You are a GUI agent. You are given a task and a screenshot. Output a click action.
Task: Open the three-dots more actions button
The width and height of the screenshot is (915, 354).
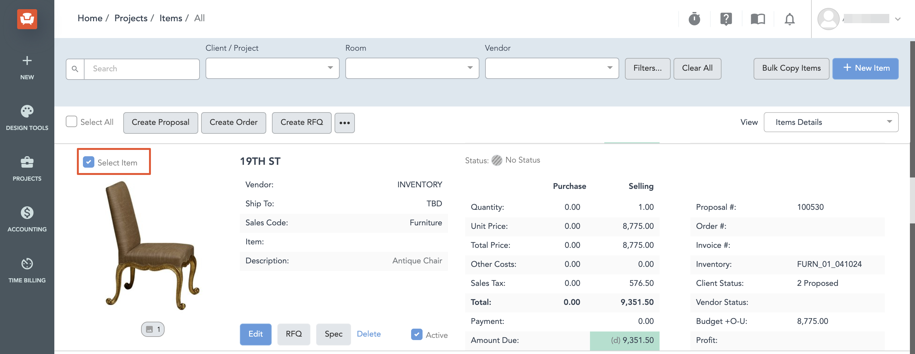(344, 123)
